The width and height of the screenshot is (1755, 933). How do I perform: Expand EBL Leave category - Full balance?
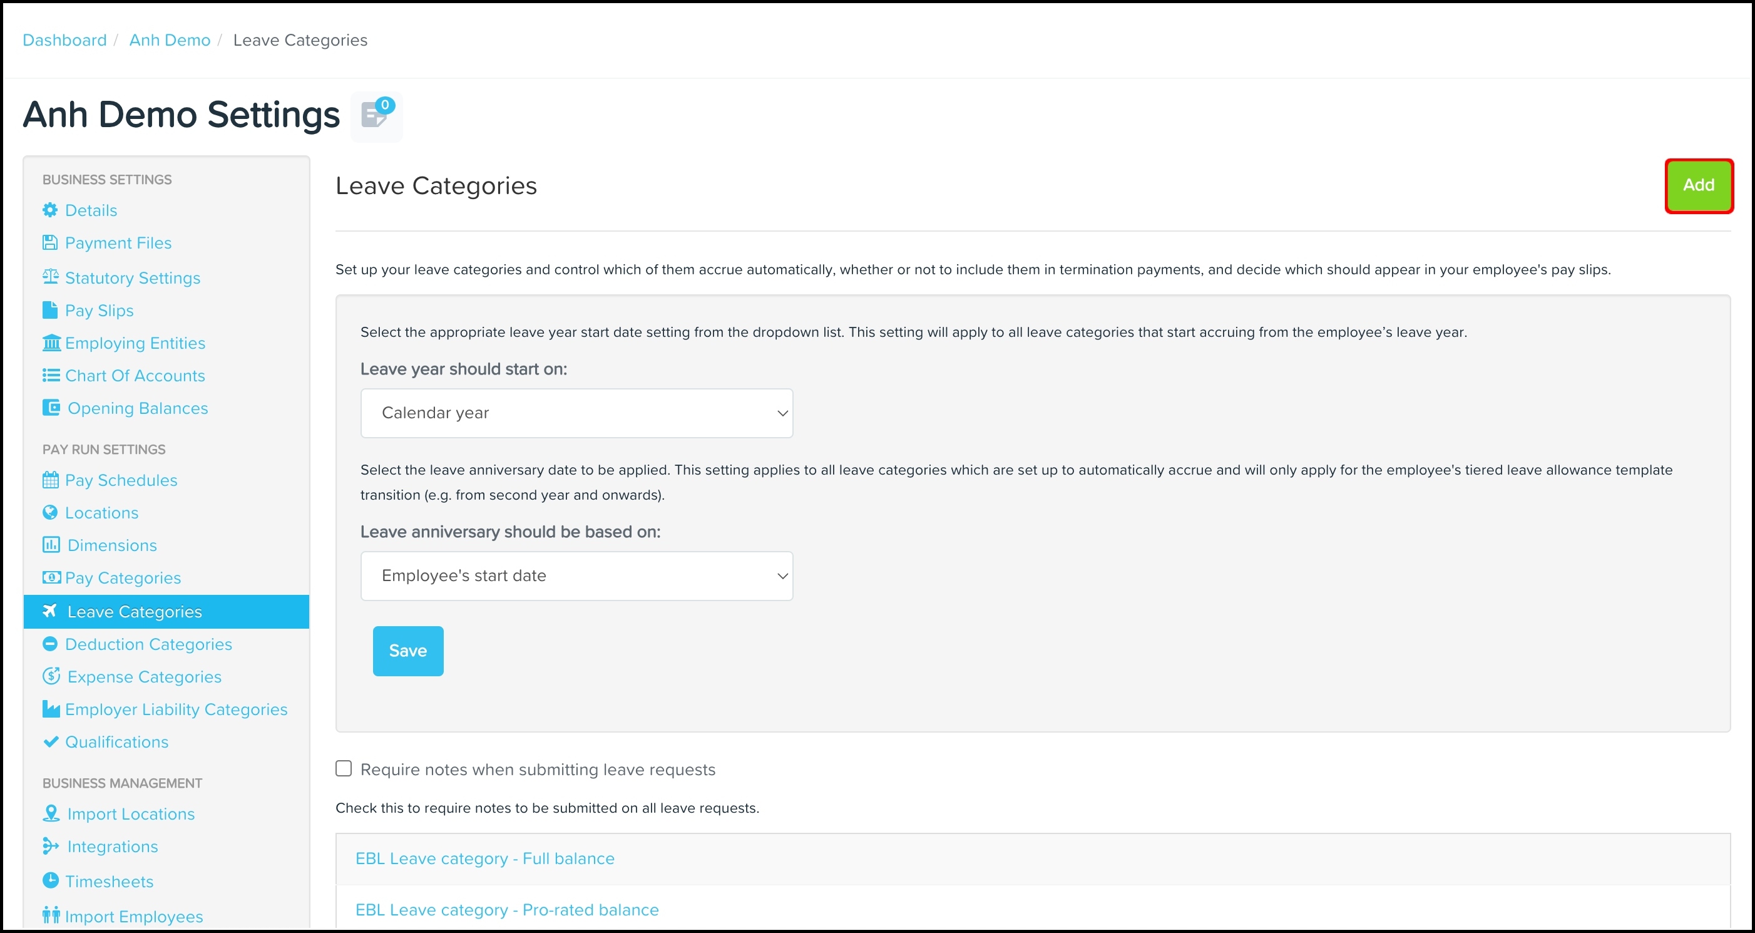coord(484,858)
